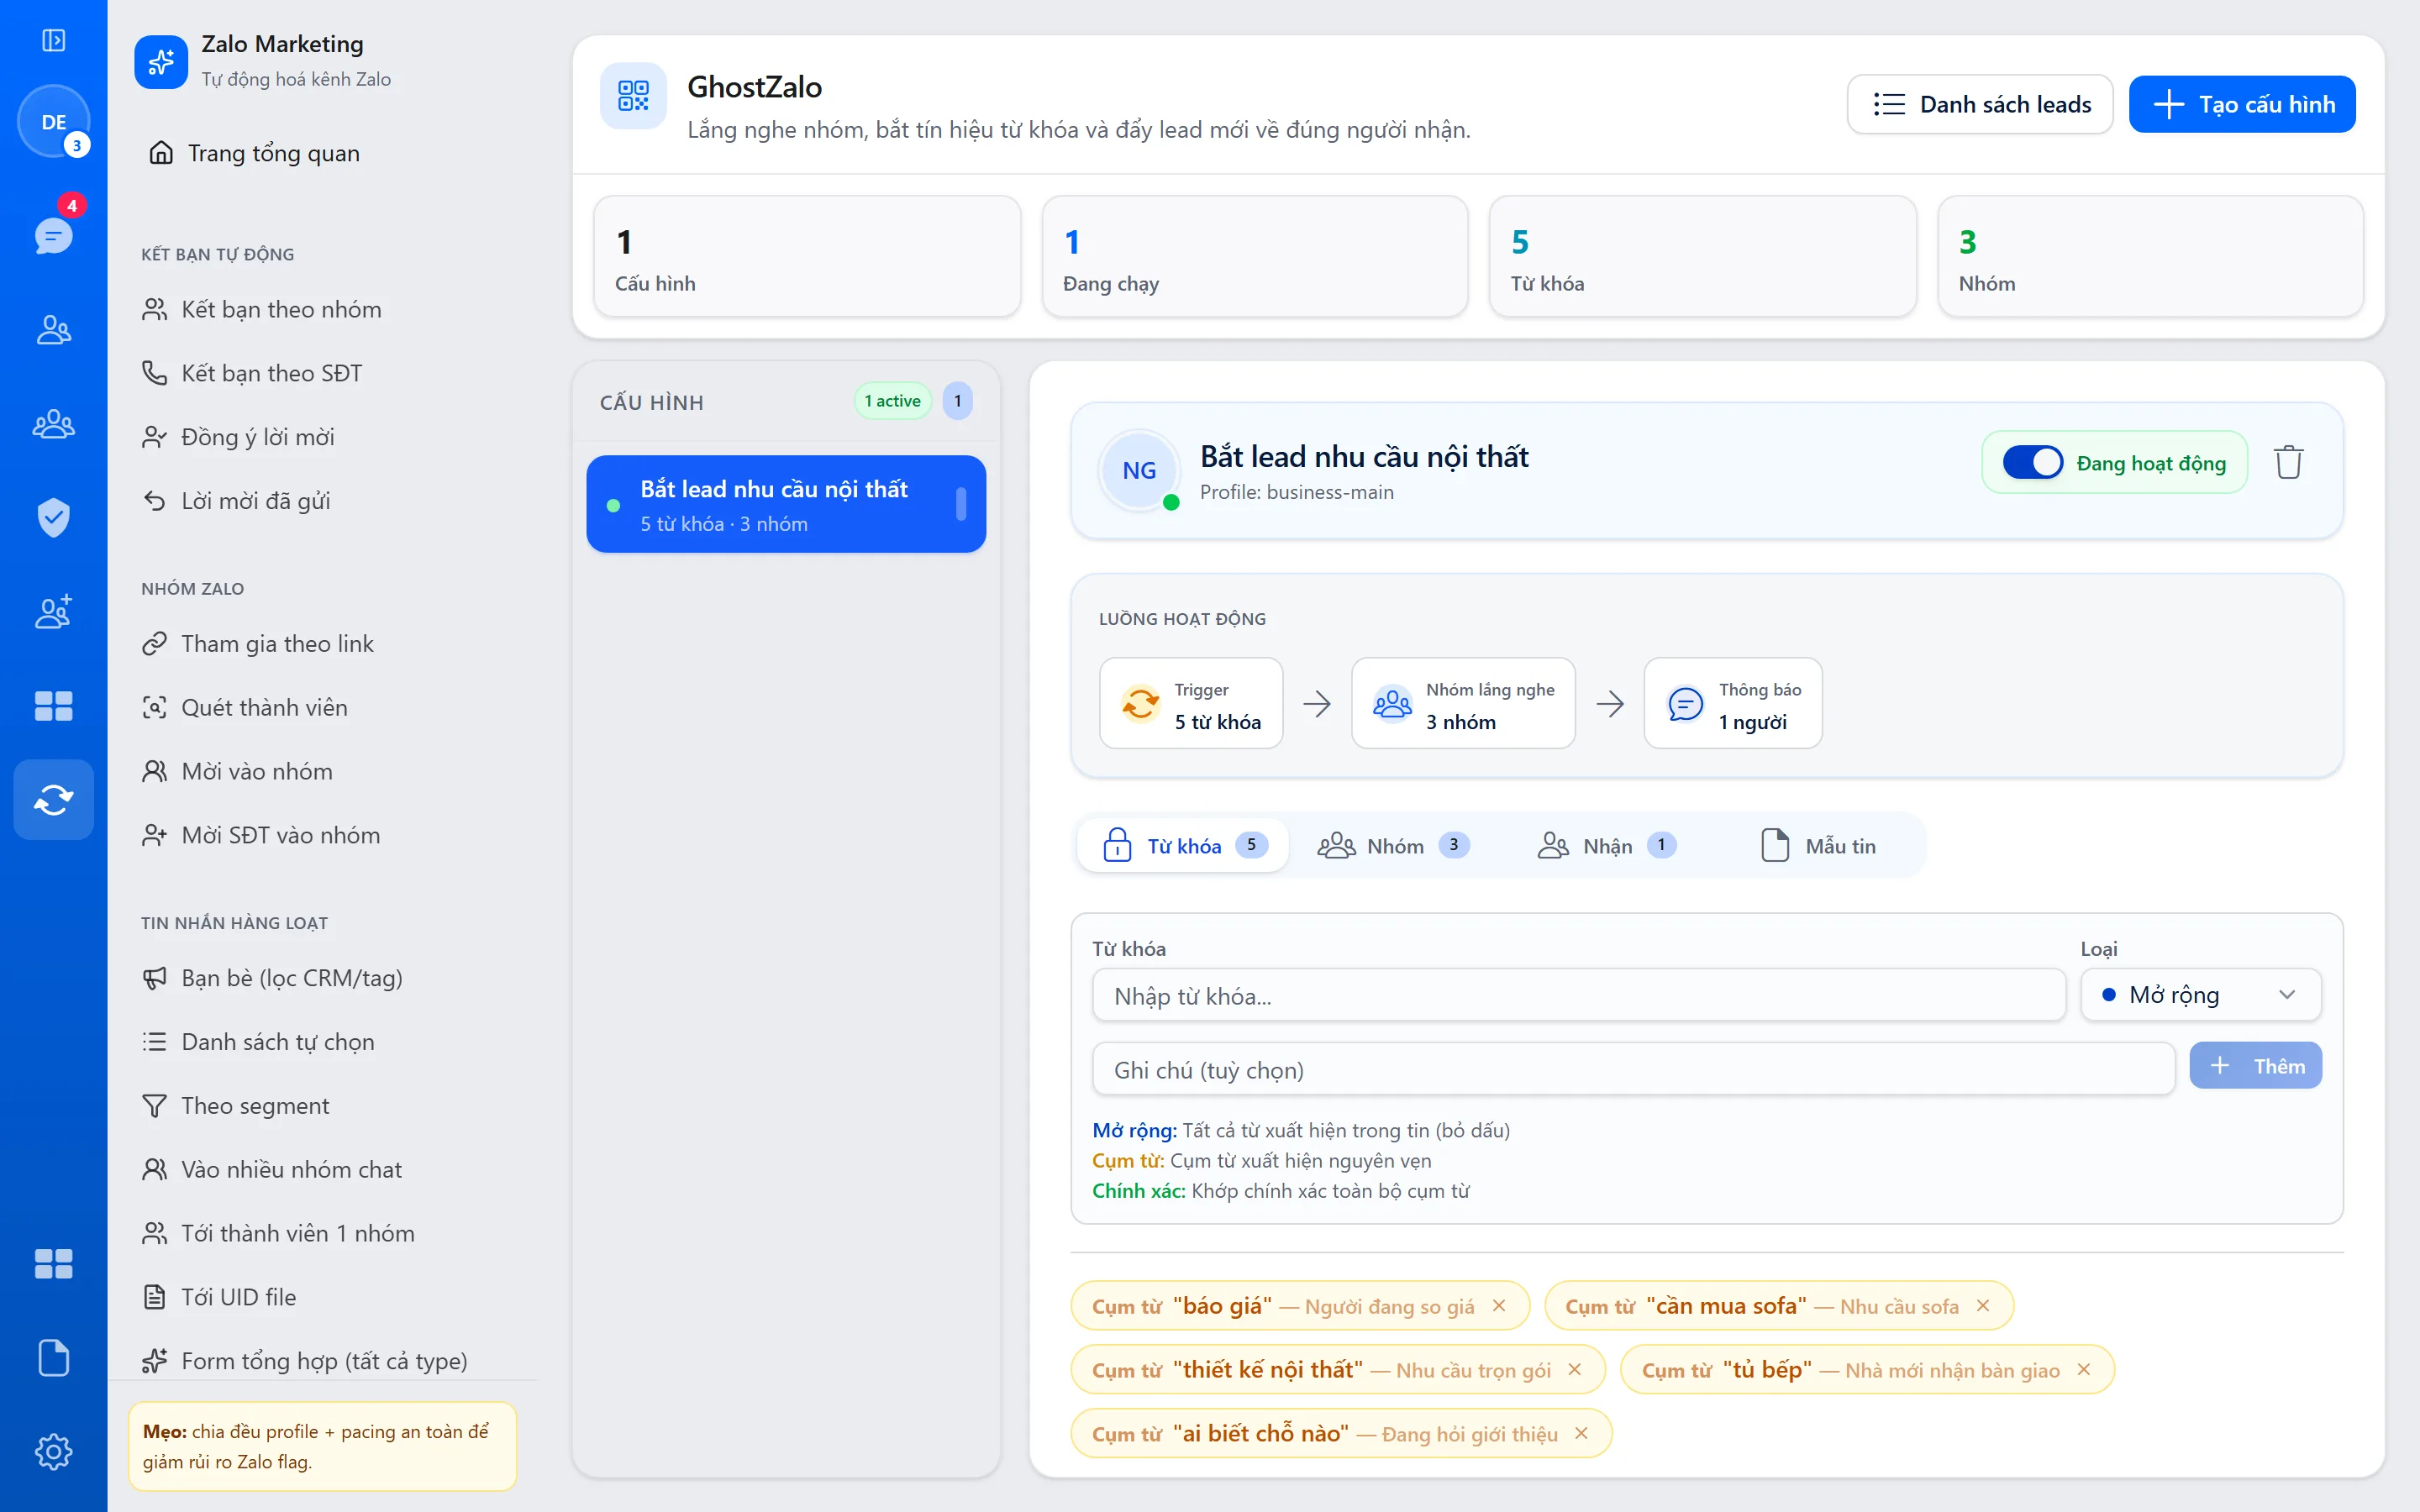Click add-user icon in left rail
This screenshot has width=2420, height=1512.
tap(54, 611)
